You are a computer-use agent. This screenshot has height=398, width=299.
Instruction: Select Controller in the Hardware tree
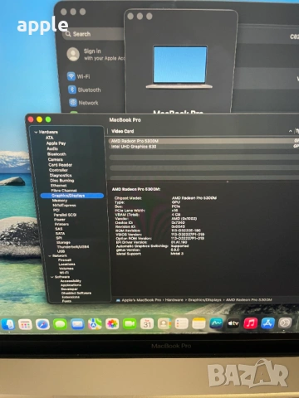pos(58,170)
